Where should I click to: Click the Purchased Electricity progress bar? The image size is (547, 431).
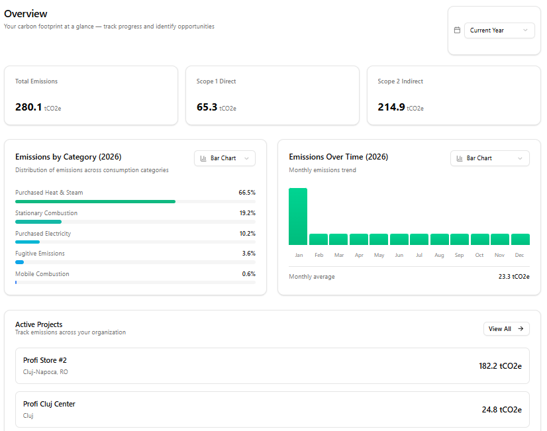pyautogui.click(x=135, y=242)
